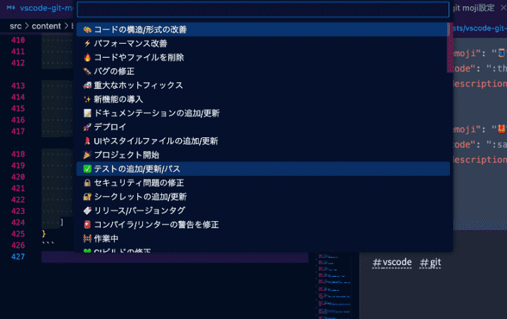Click line number 410 in the gutter
Image resolution: width=507 pixels, height=319 pixels.
tap(18, 40)
